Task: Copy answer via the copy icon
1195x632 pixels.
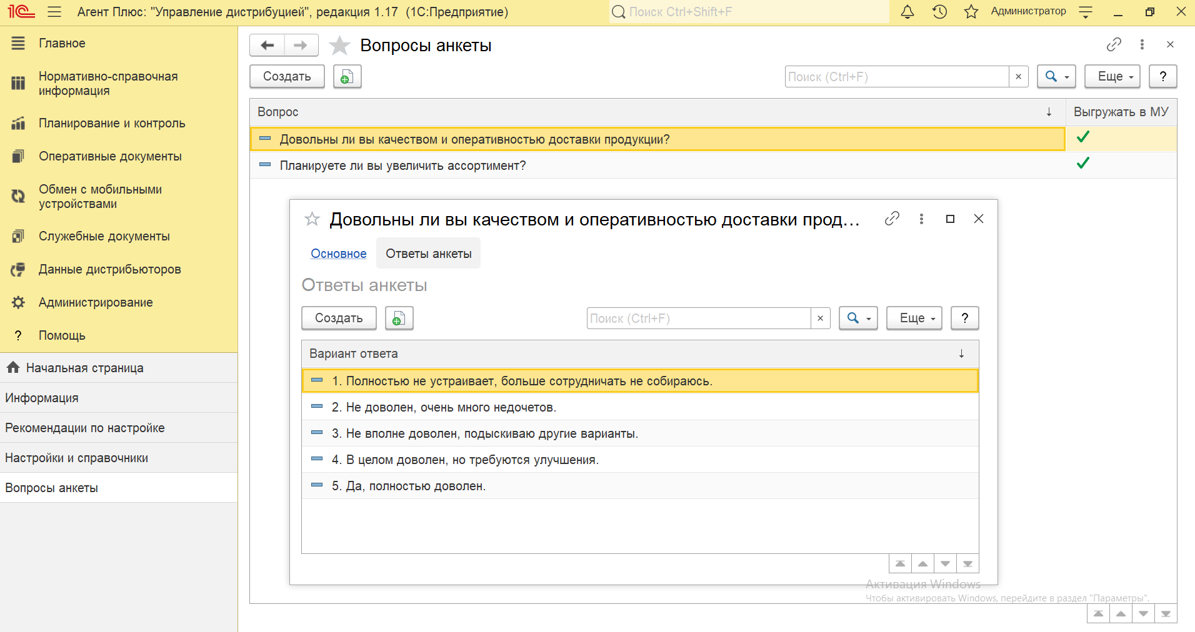Action: pos(399,318)
